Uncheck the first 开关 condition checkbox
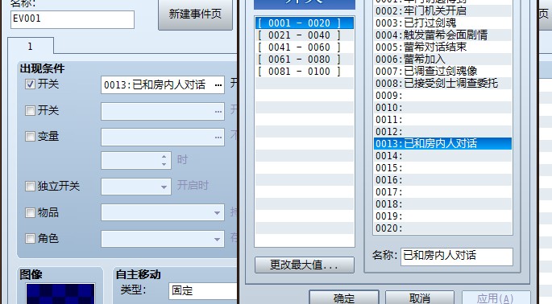552x304 pixels. pyautogui.click(x=31, y=84)
